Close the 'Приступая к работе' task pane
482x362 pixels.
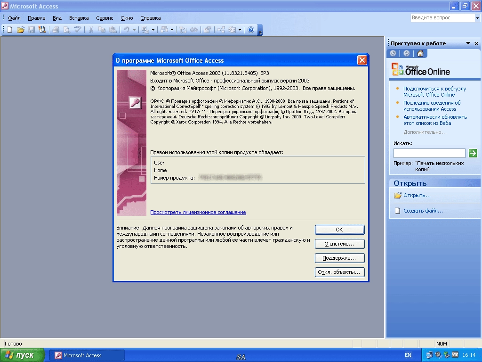click(476, 43)
